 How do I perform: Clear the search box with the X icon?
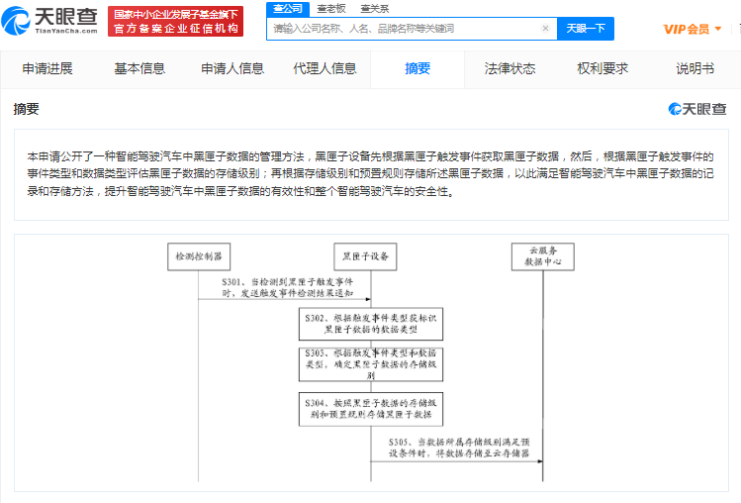tap(545, 29)
